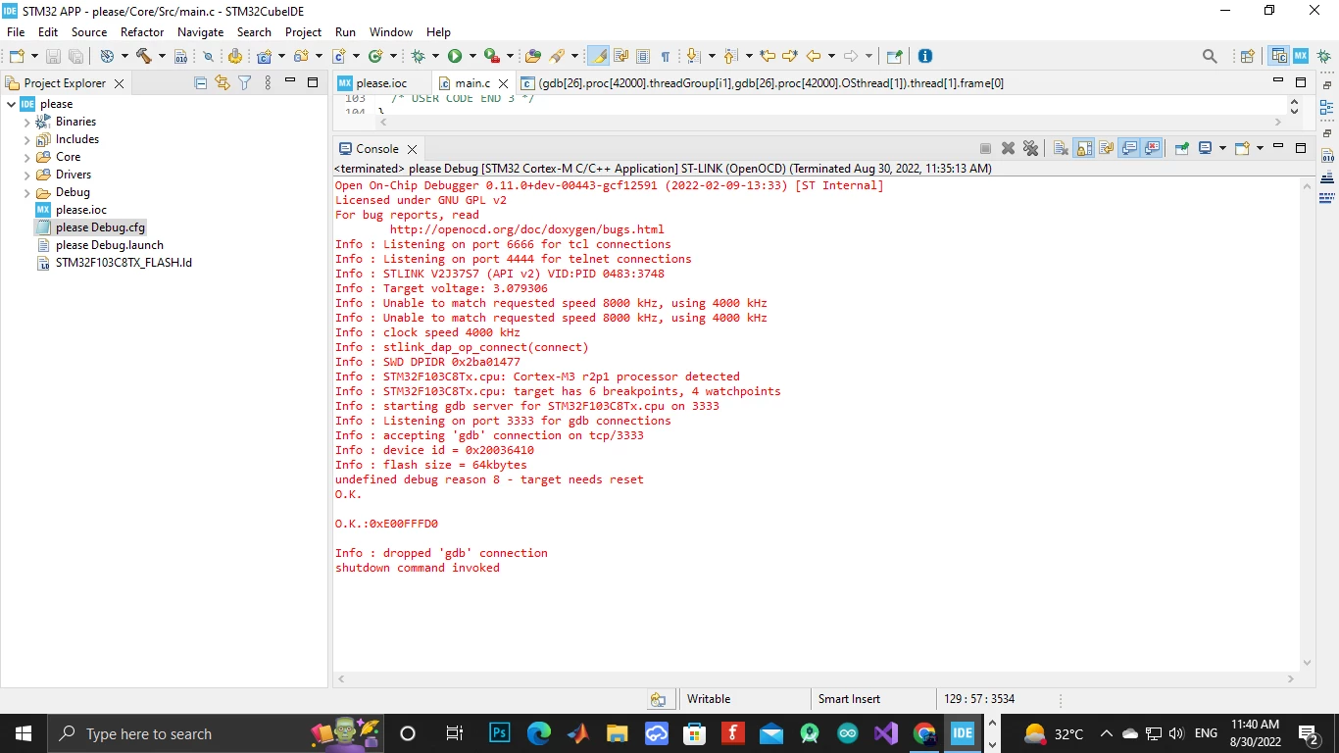Select 'please Debug.cfg' in Project Explorer
The height and width of the screenshot is (753, 1339).
100,227
